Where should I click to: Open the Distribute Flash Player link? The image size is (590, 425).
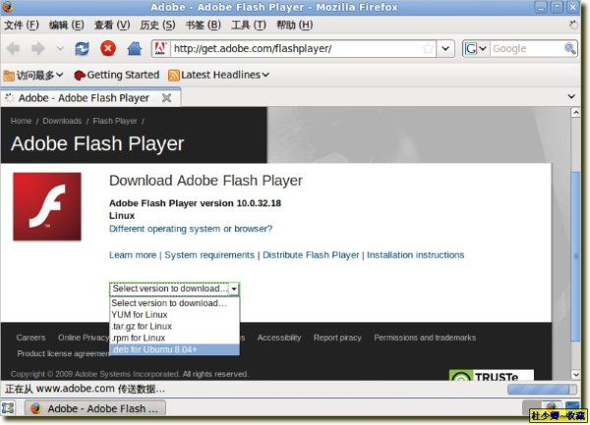coord(311,255)
